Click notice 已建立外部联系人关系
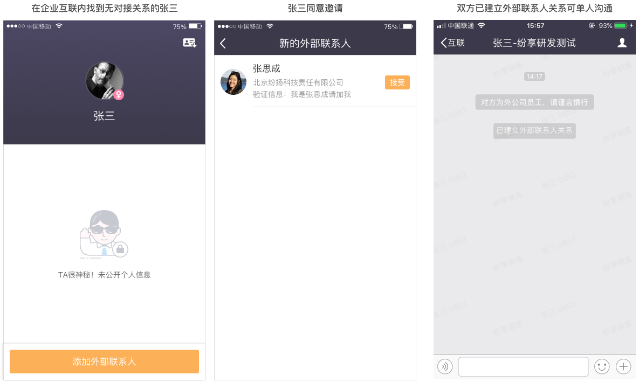Image resolution: width=639 pixels, height=382 pixels. click(534, 131)
